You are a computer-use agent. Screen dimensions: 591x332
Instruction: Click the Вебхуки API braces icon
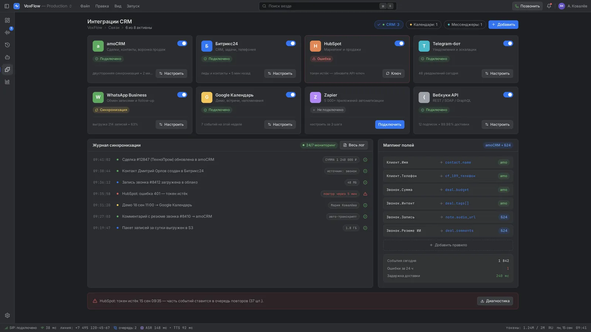pyautogui.click(x=424, y=97)
